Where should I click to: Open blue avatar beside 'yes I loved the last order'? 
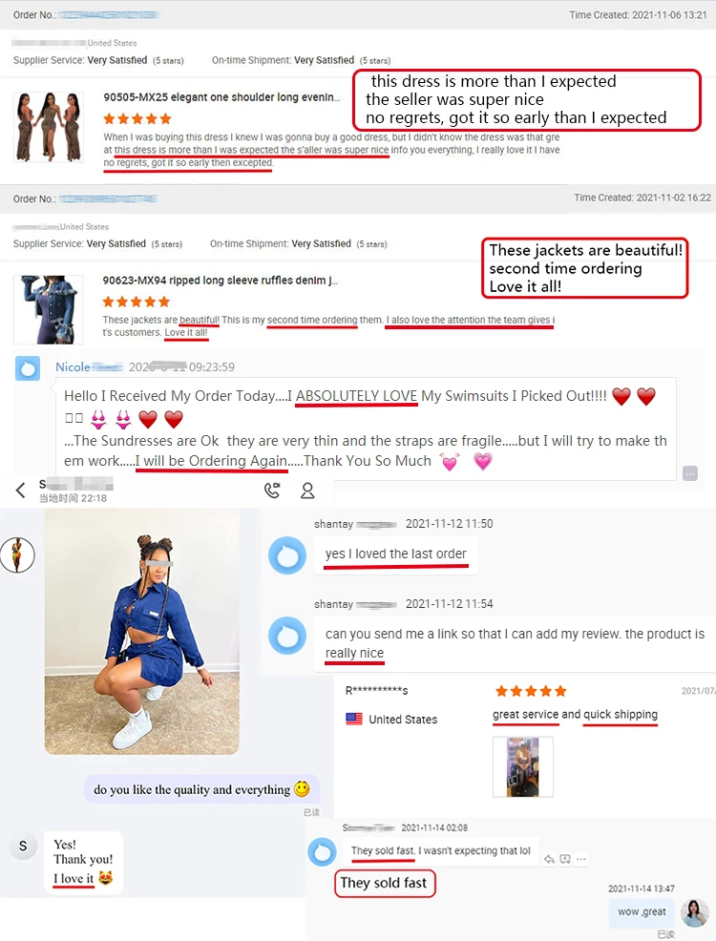pyautogui.click(x=287, y=555)
